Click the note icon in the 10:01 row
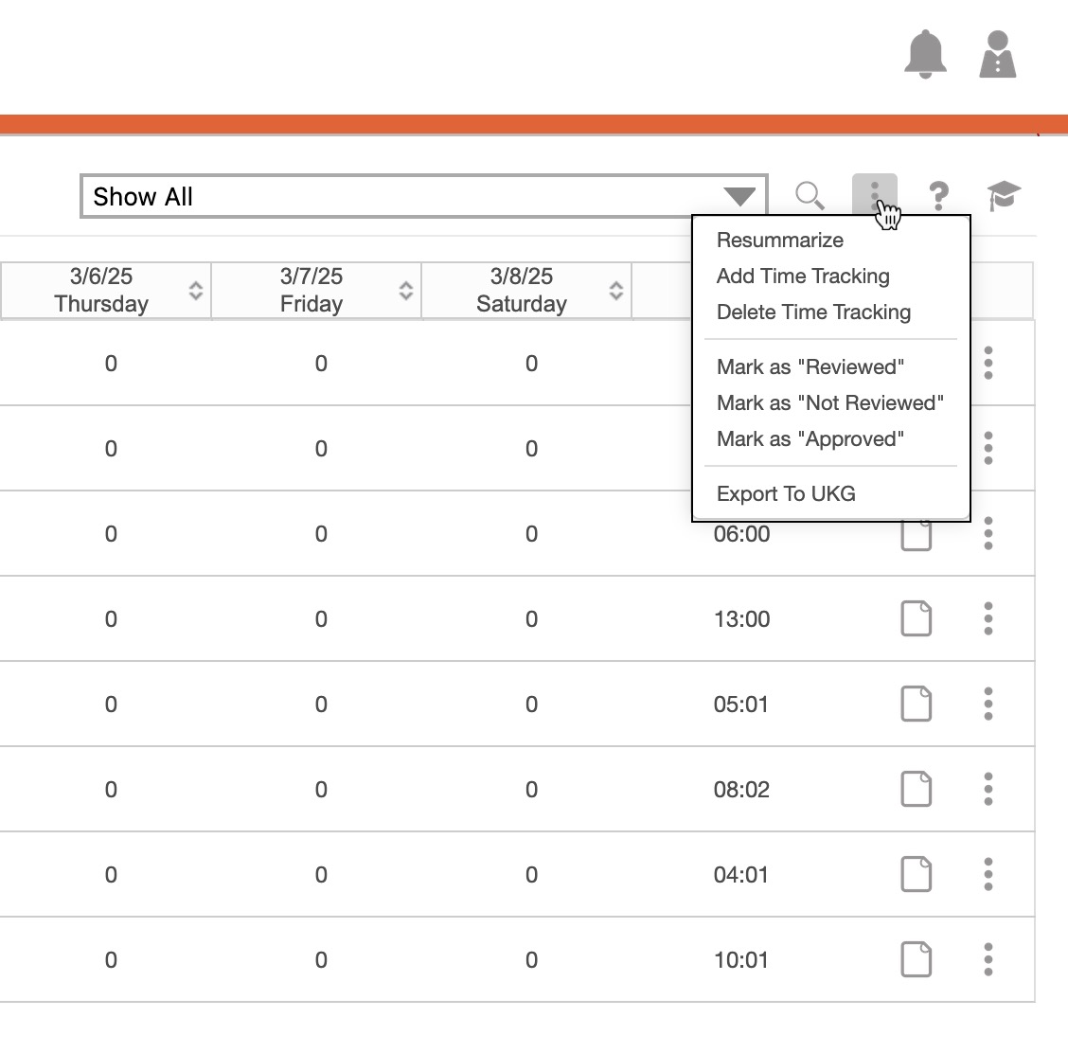This screenshot has width=1068, height=1053. point(916,959)
